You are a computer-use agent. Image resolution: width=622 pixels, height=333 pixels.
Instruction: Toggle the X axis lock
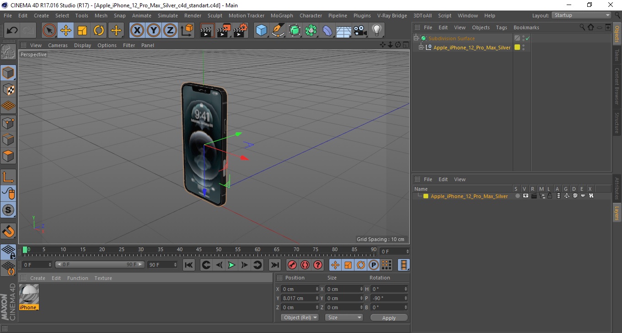(x=137, y=31)
